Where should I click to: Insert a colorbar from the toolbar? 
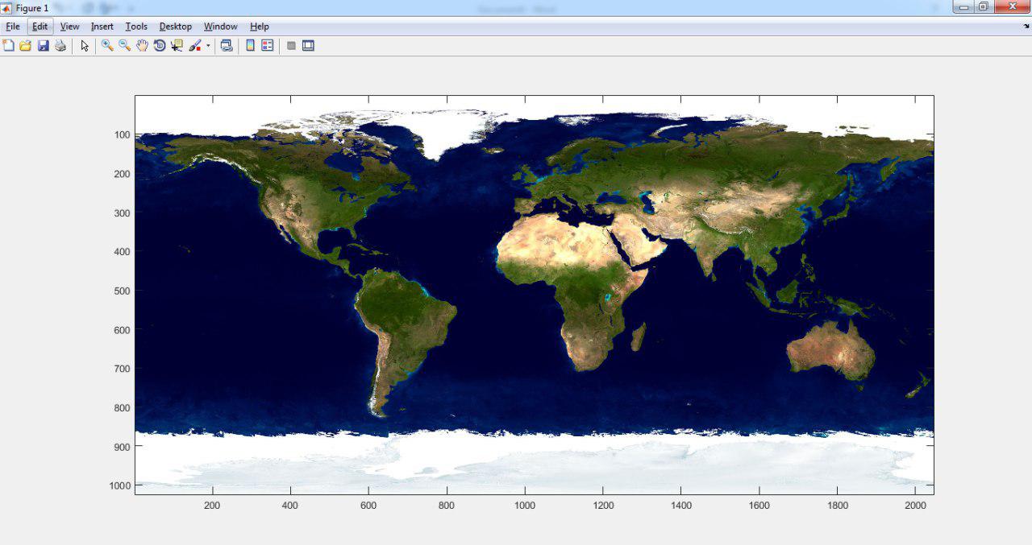(250, 46)
